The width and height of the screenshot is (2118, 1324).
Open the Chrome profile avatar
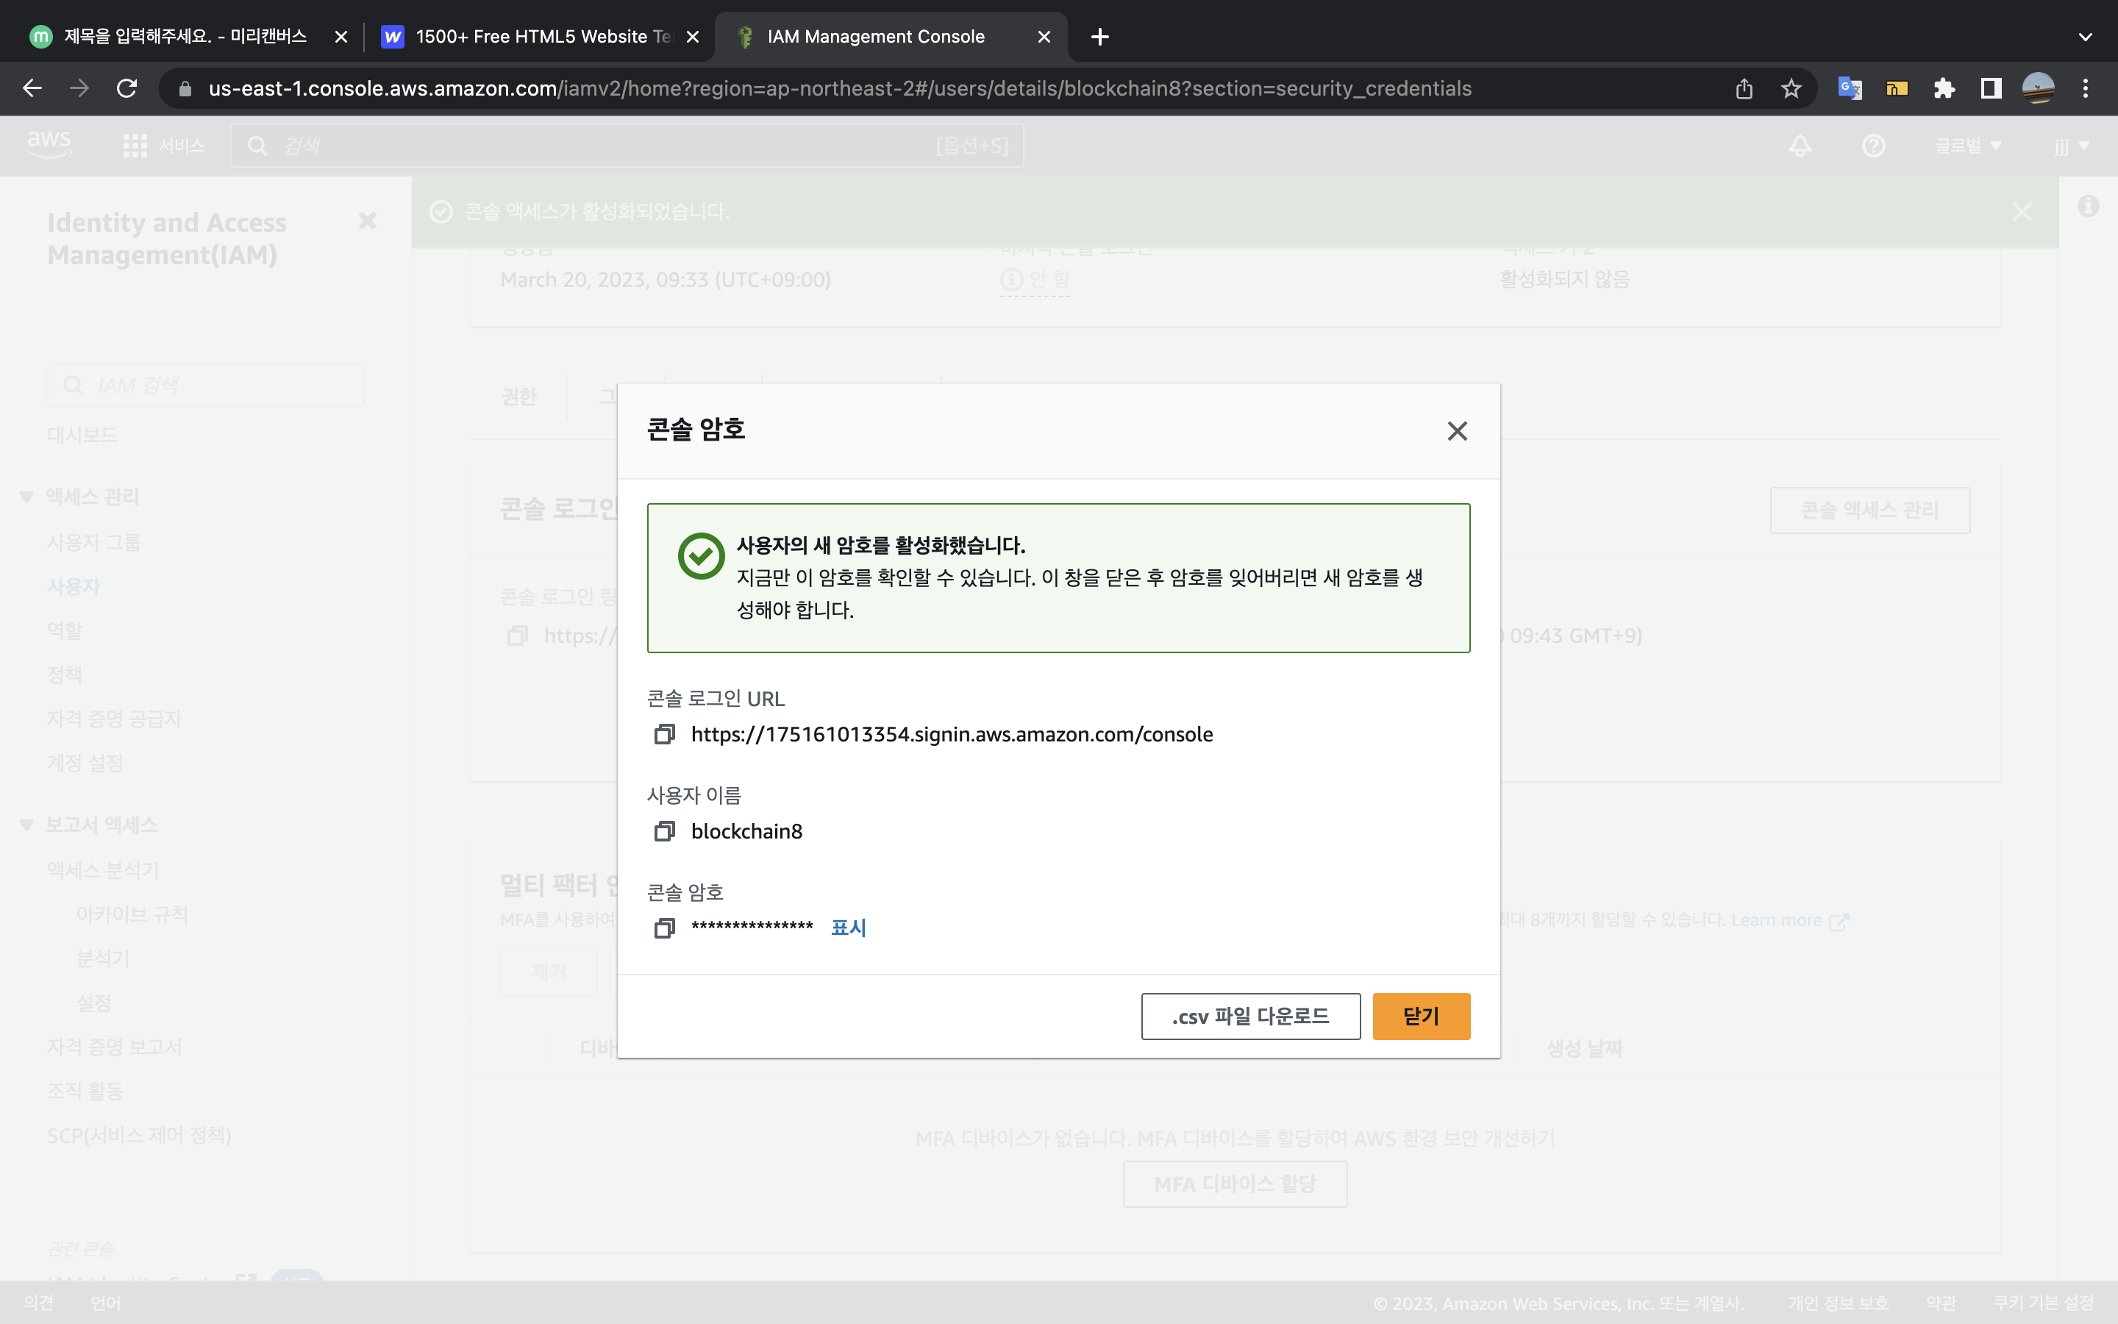tap(2038, 88)
